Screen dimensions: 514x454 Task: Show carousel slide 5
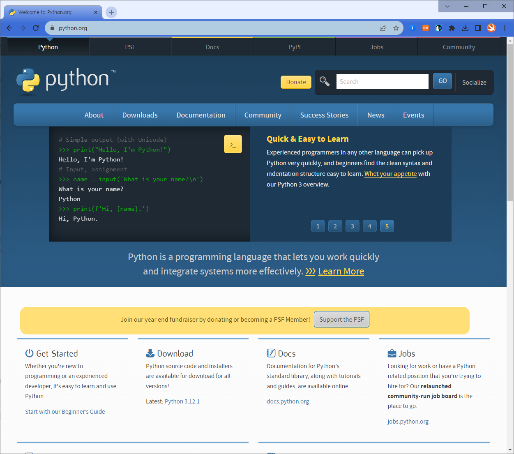387,226
